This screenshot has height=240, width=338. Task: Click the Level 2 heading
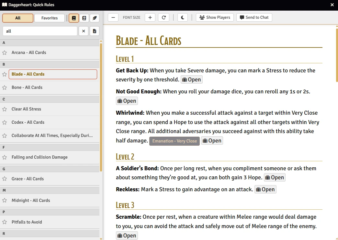[125, 157]
